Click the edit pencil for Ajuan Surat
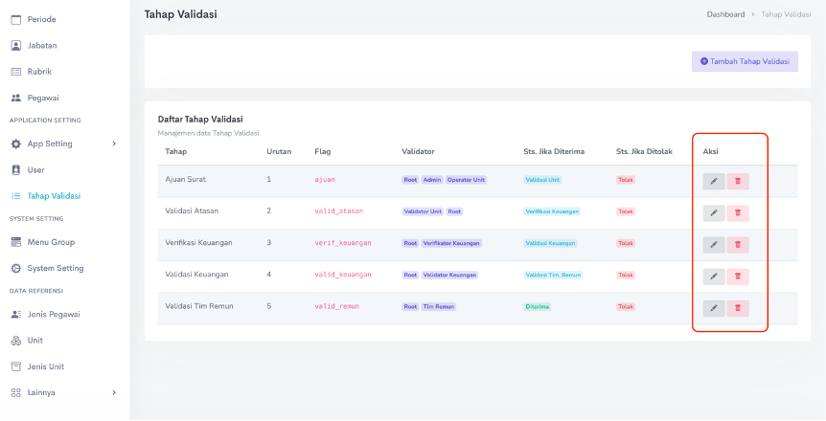 [714, 182]
